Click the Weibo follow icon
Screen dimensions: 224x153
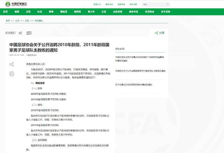pos(20,33)
